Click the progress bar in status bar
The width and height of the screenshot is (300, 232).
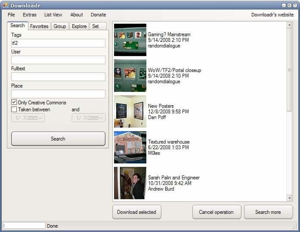click(24, 226)
